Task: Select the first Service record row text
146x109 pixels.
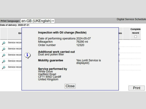Action: (x=15, y=42)
